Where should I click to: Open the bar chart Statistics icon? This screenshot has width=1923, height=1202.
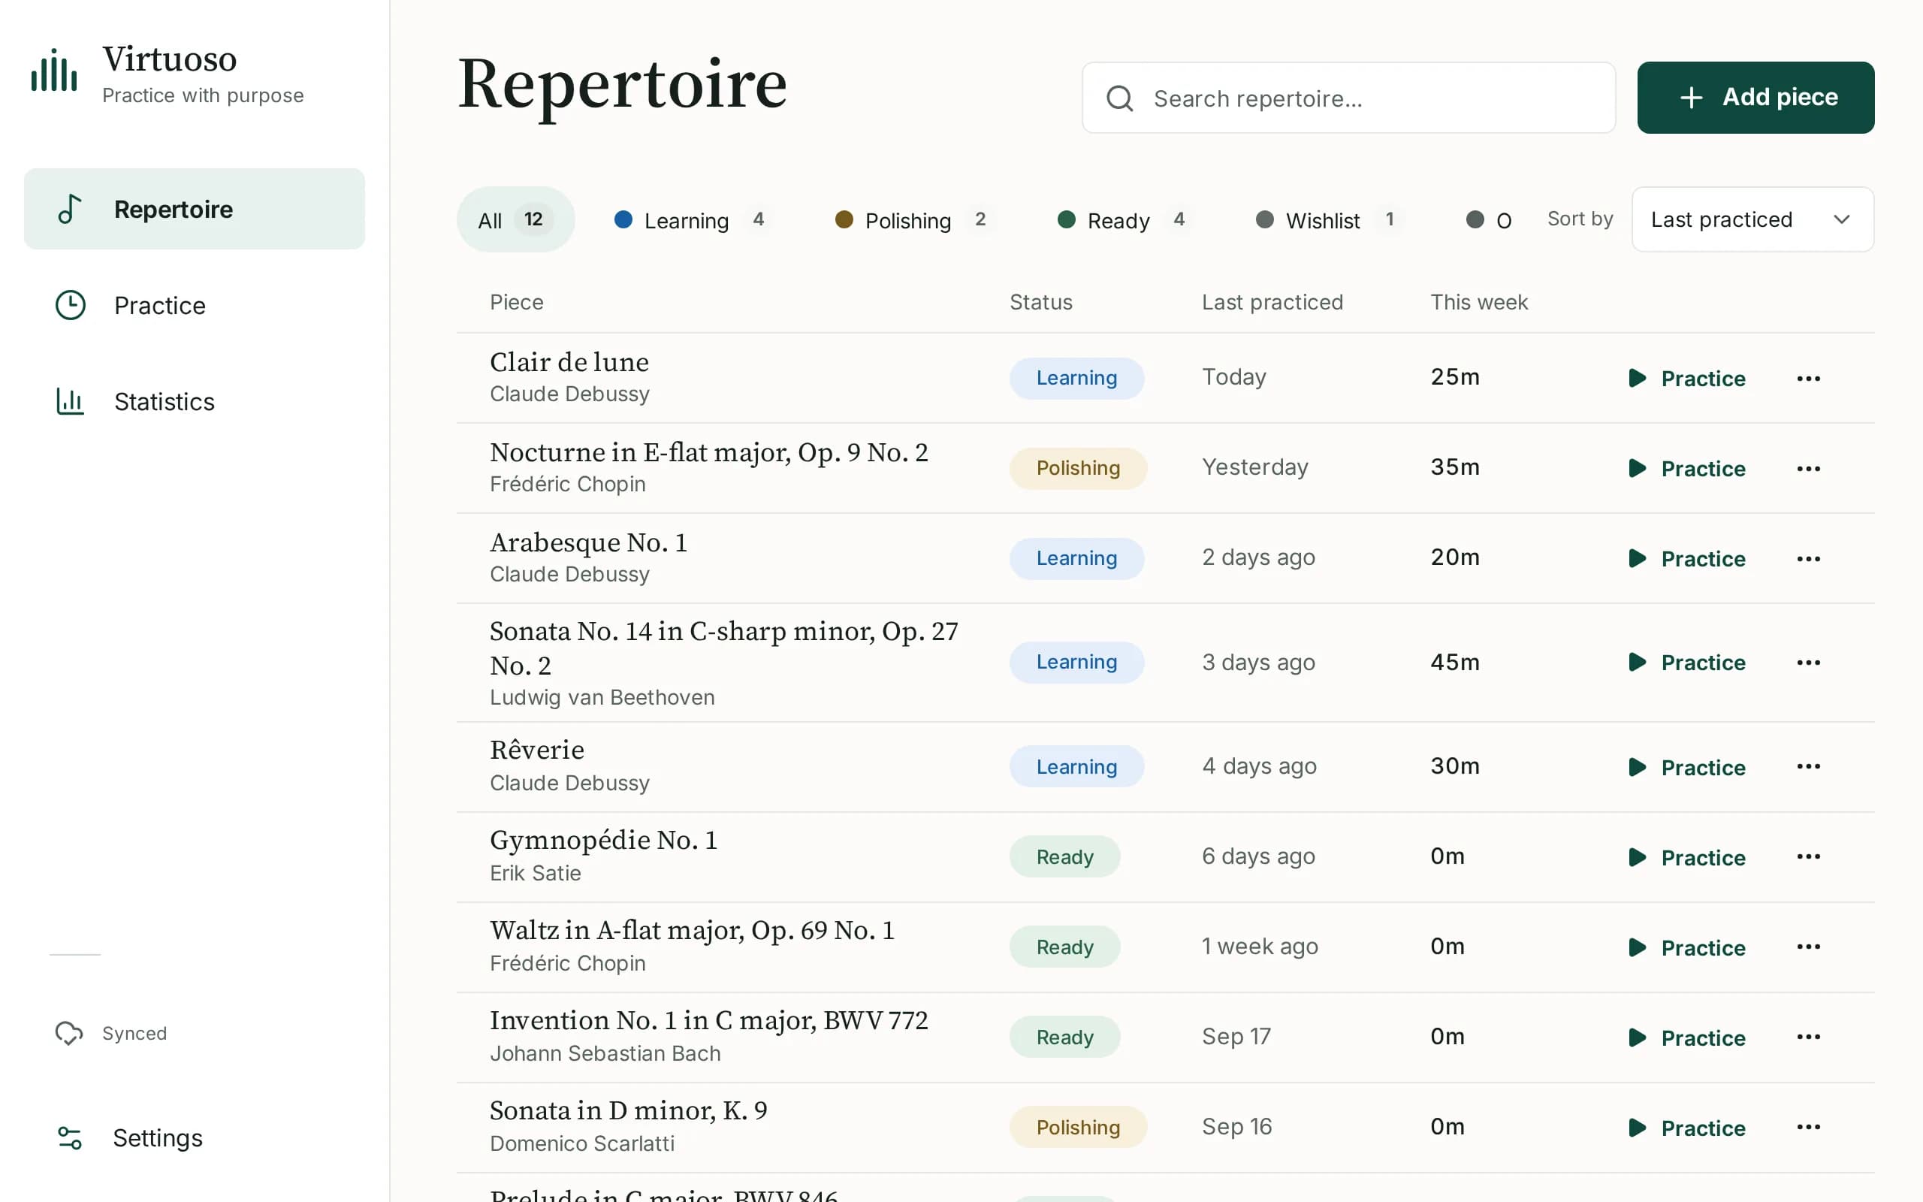(70, 401)
